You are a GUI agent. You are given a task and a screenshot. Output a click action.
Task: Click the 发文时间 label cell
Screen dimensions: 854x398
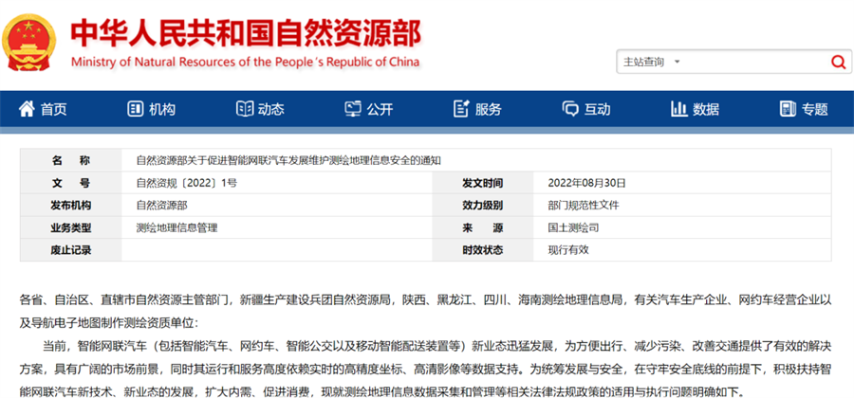pyautogui.click(x=483, y=183)
